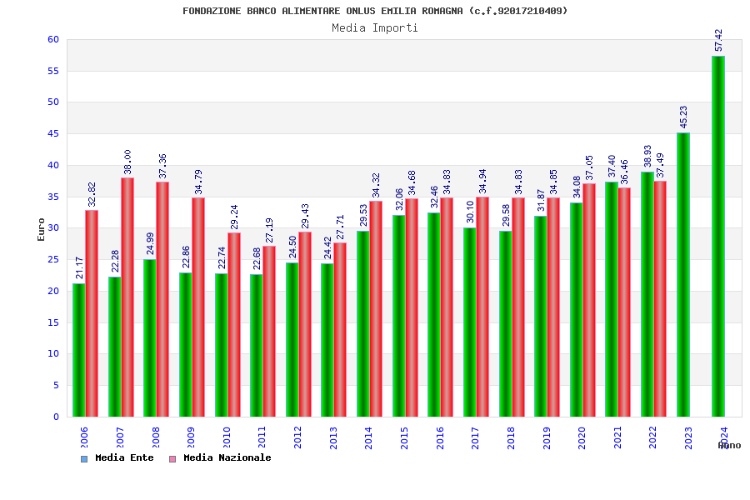Click the 2018 x-axis year label
The width and height of the screenshot is (750, 500).
click(x=511, y=437)
